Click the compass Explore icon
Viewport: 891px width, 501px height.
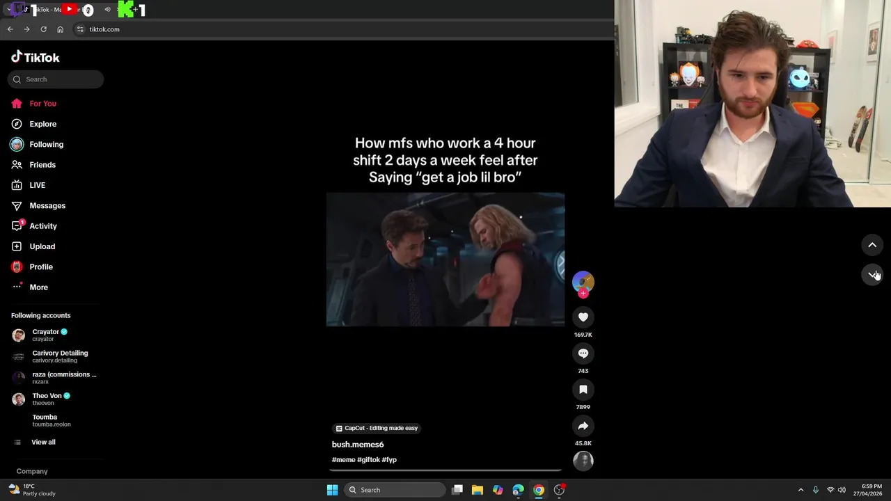[17, 124]
